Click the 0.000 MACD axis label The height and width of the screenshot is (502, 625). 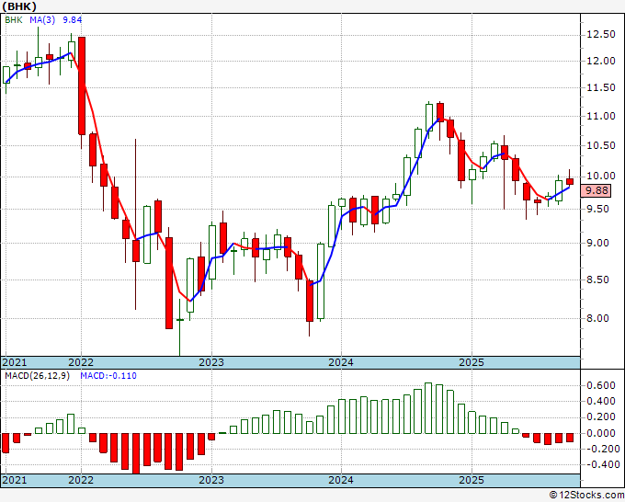pos(603,433)
